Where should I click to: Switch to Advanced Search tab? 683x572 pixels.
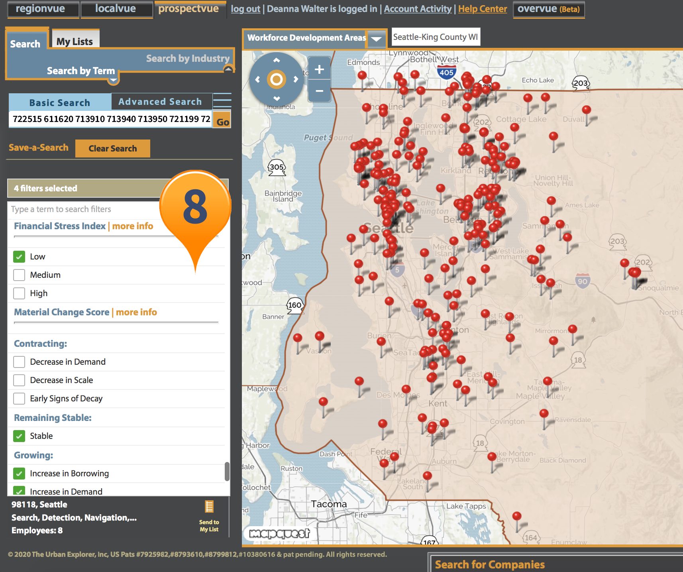161,102
